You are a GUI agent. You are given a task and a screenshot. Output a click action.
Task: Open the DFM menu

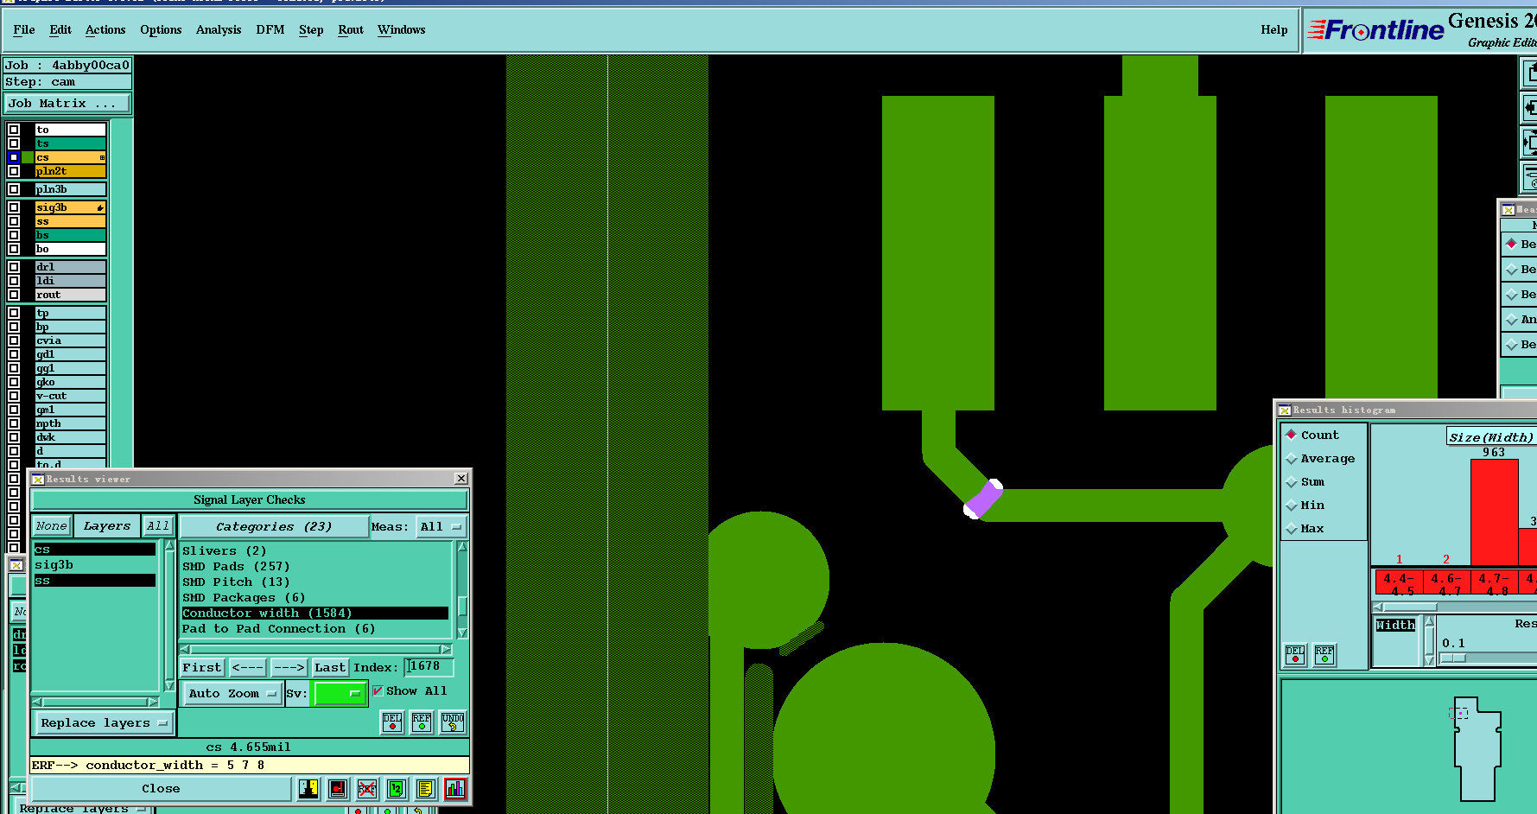coord(270,29)
